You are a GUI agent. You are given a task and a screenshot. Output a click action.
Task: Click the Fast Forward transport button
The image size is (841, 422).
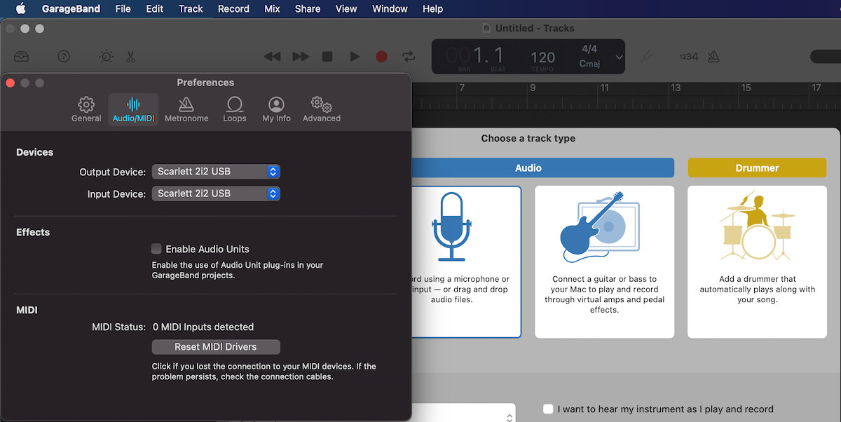(x=301, y=57)
